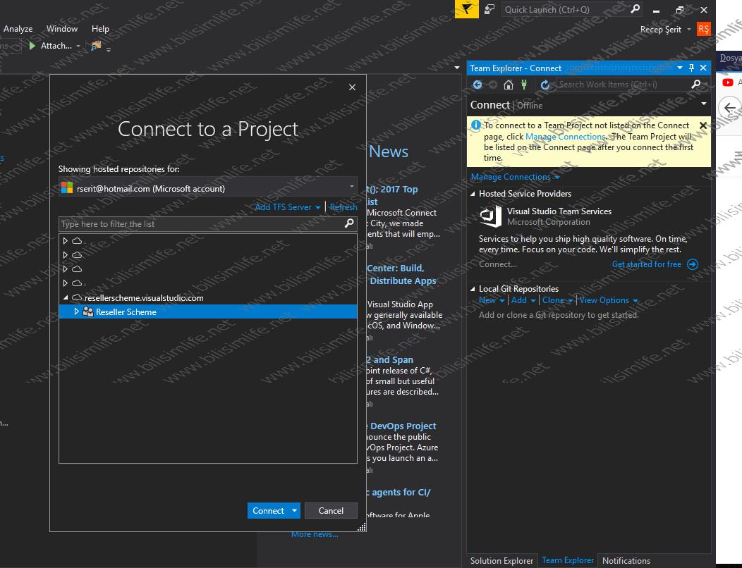Viewport: 742px width, 568px height.
Task: Click the Visual Studio Team Services logo
Action: click(x=491, y=216)
